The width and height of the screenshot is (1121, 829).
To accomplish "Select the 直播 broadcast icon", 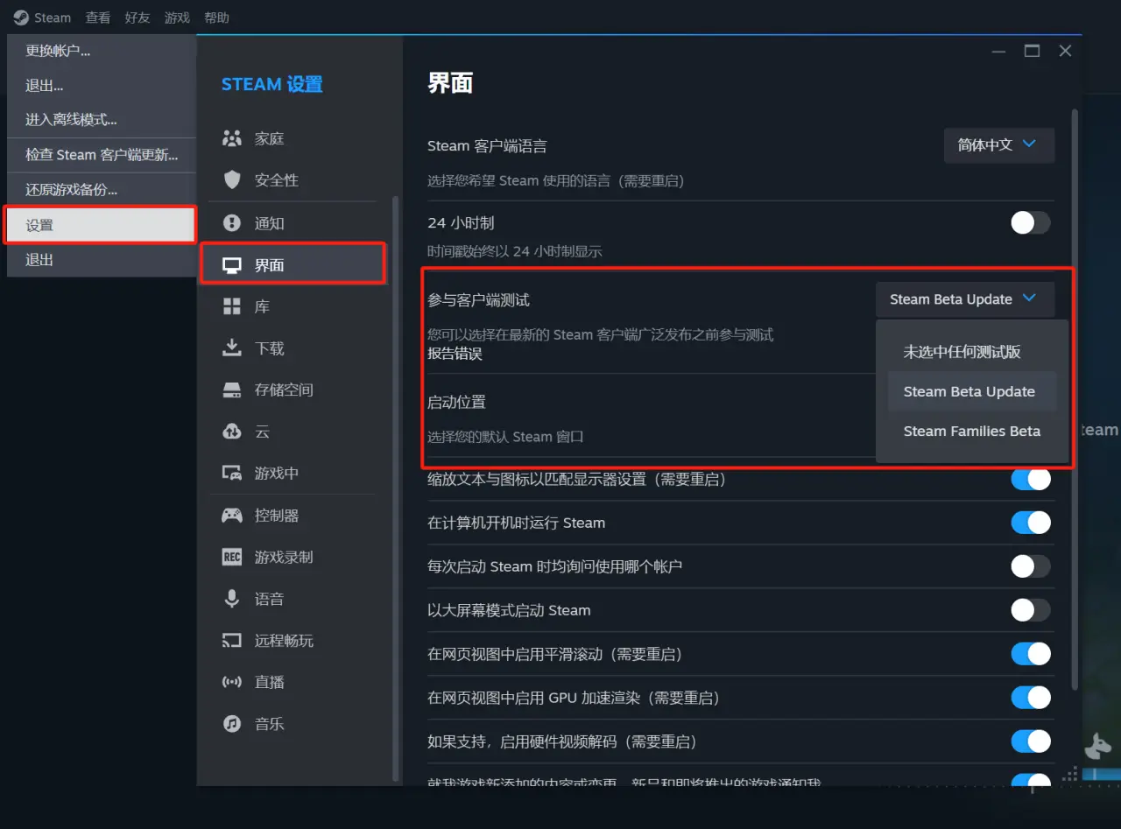I will pyautogui.click(x=232, y=682).
